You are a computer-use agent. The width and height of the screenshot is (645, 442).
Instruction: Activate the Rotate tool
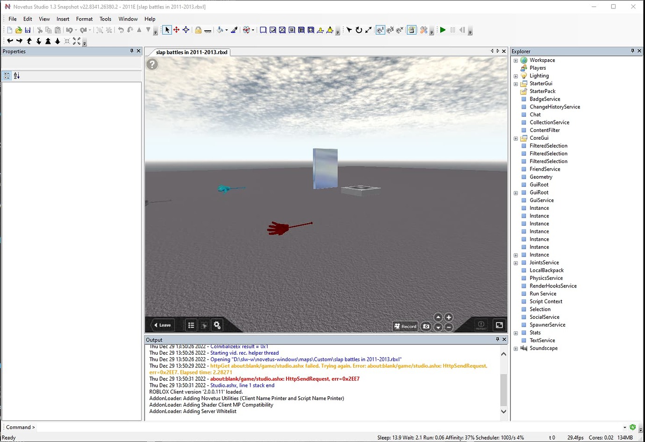tap(358, 30)
